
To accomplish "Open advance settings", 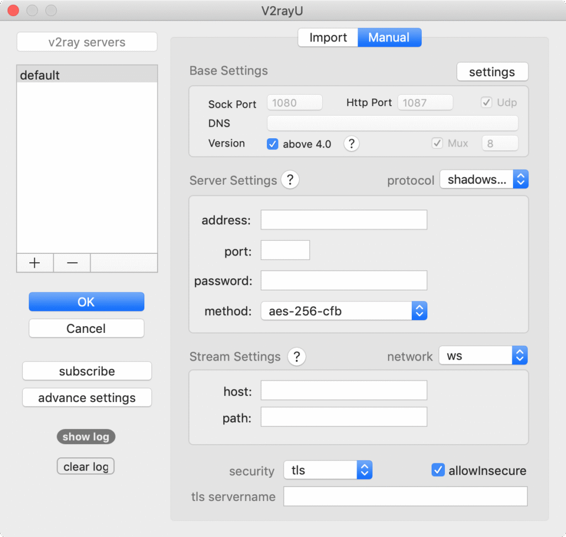I will [x=87, y=398].
